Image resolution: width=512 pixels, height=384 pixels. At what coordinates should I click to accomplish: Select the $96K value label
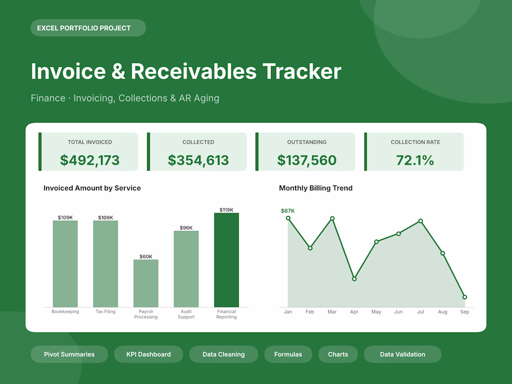pos(186,228)
